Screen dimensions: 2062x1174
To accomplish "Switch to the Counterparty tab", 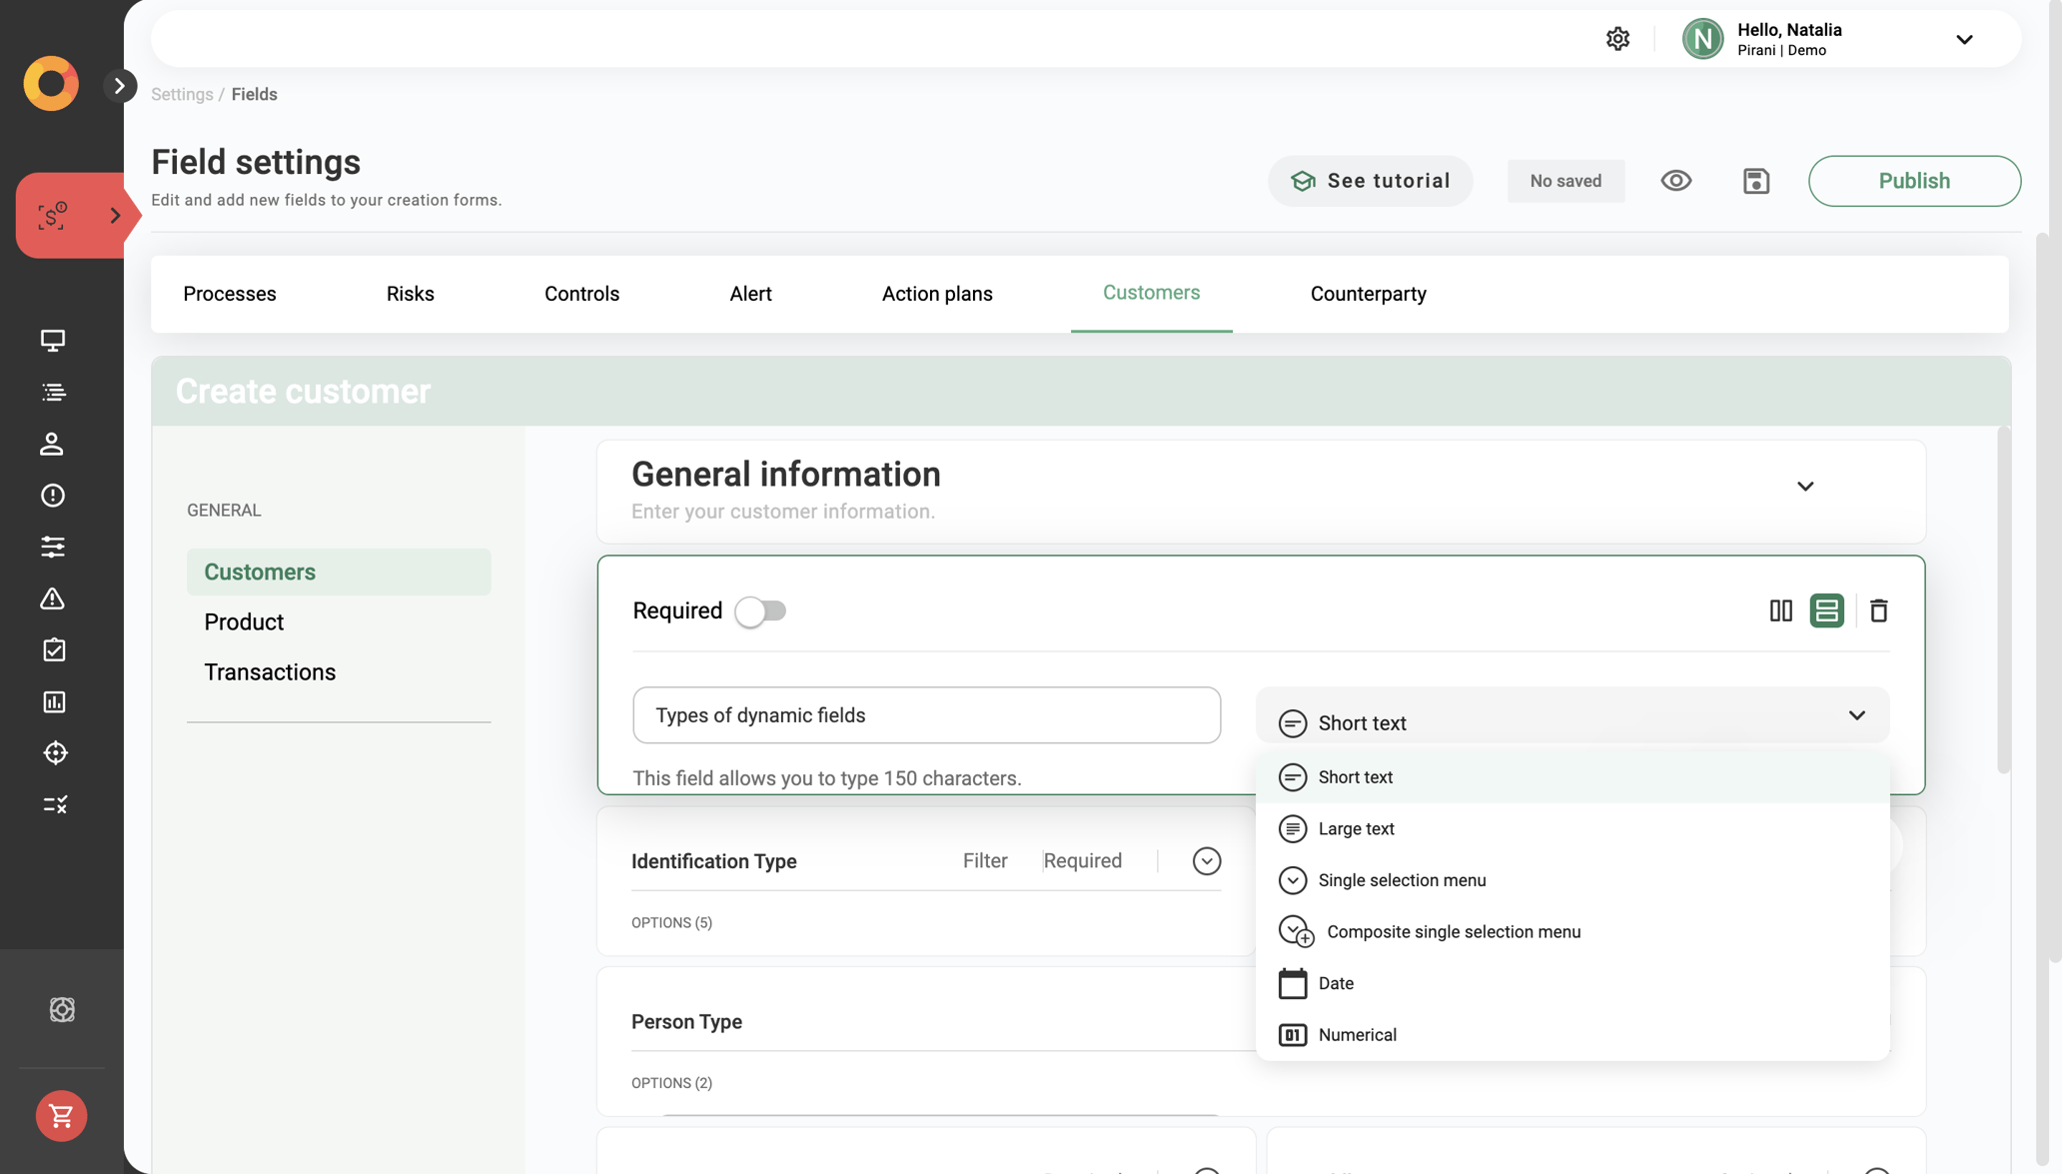I will click(1368, 294).
